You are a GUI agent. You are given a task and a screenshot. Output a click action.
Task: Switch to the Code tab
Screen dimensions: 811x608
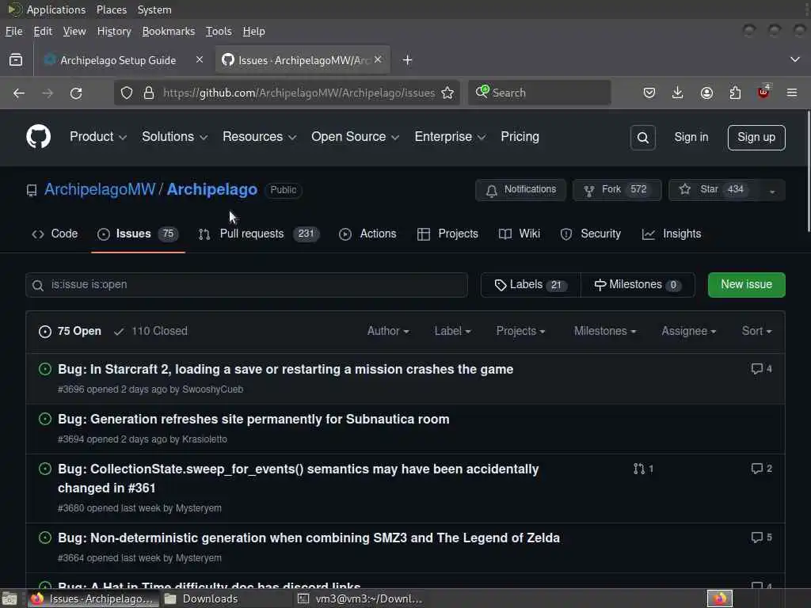tap(55, 234)
